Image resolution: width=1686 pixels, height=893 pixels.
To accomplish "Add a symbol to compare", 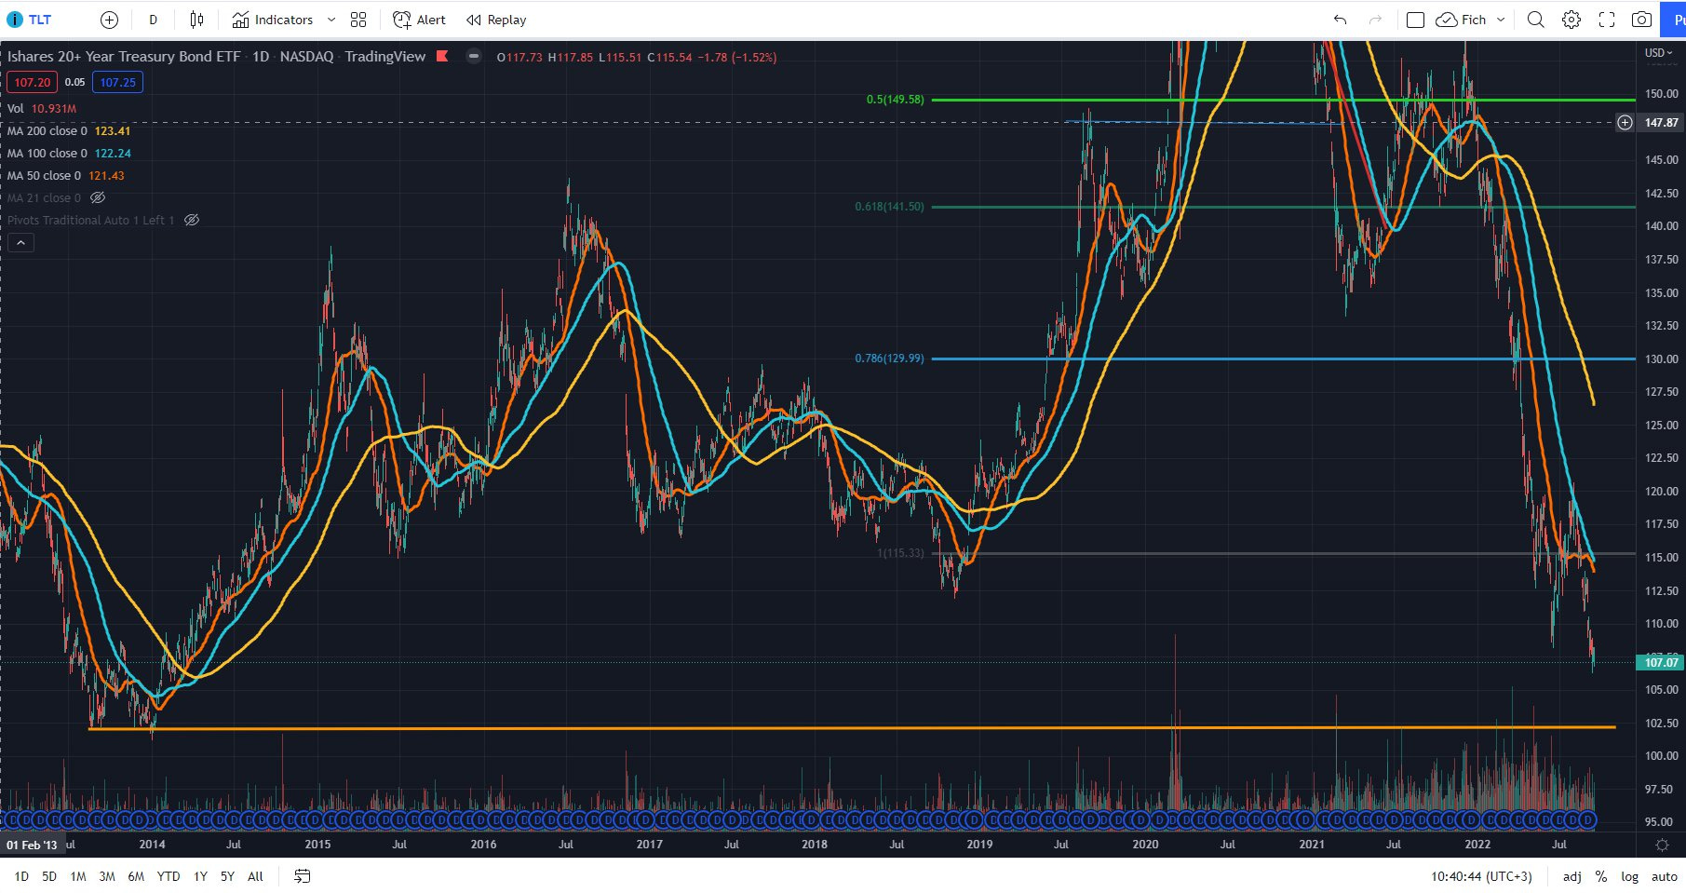I will (109, 20).
